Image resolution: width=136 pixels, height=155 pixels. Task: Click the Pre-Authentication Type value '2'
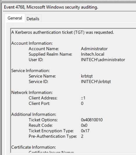(x=82, y=136)
